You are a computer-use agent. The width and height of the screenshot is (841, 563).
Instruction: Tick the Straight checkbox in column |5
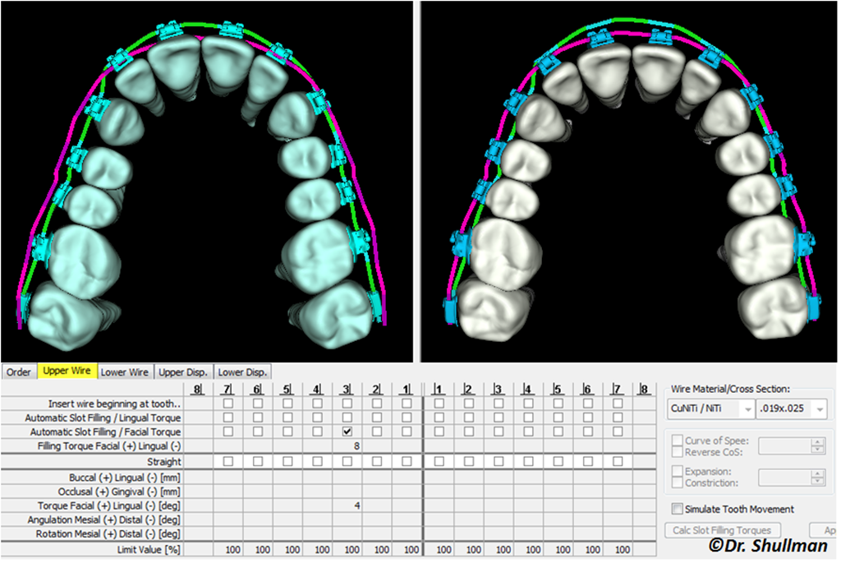[x=558, y=461]
